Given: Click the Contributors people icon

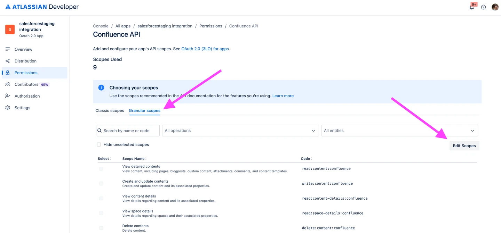Looking at the screenshot, I should (8, 84).
